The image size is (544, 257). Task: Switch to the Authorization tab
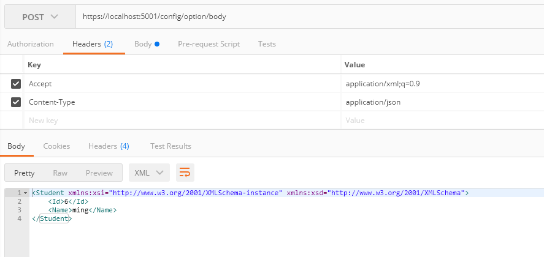click(x=31, y=44)
